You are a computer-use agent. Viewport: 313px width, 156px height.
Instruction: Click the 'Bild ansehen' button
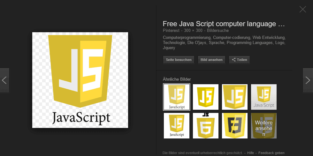211,60
